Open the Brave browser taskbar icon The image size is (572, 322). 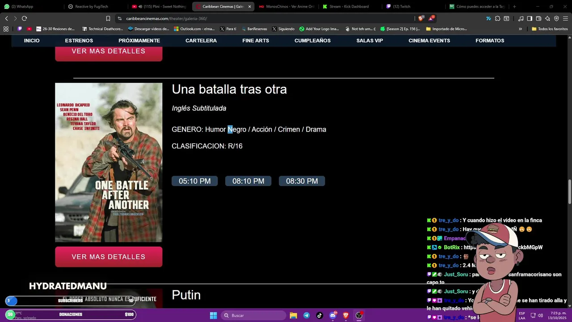pyautogui.click(x=346, y=315)
